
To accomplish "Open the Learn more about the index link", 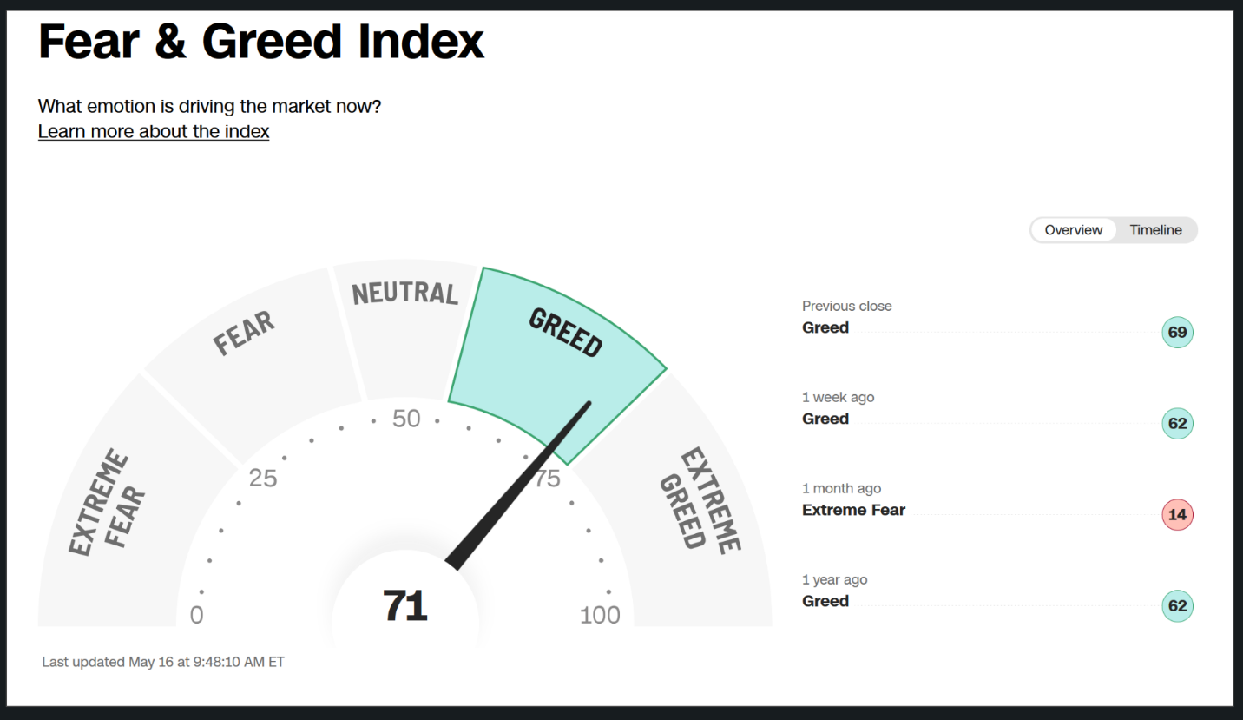I will tap(154, 131).
